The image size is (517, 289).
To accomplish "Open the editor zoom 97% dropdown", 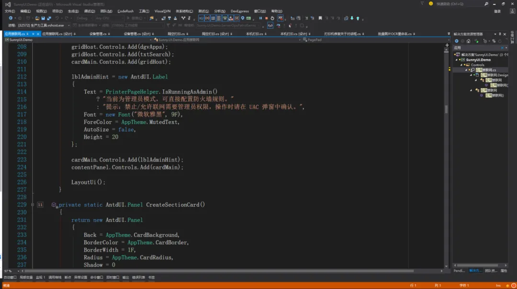I will coord(18,271).
